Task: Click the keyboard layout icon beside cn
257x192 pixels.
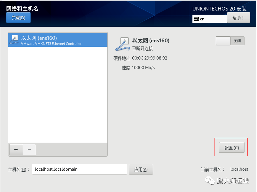Action: tap(196, 19)
